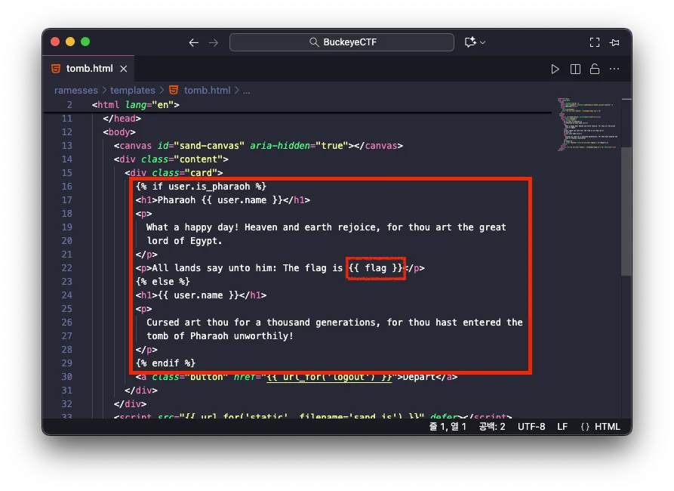Change indentation via the 공백: 2 status item

492,427
